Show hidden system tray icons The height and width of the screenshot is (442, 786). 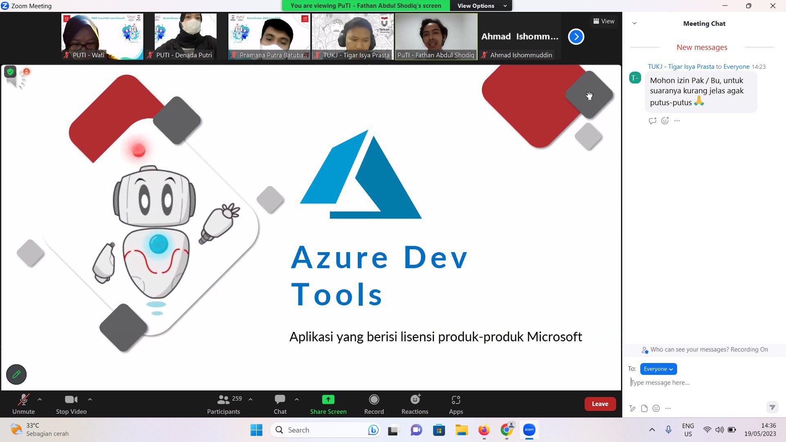[x=652, y=430]
